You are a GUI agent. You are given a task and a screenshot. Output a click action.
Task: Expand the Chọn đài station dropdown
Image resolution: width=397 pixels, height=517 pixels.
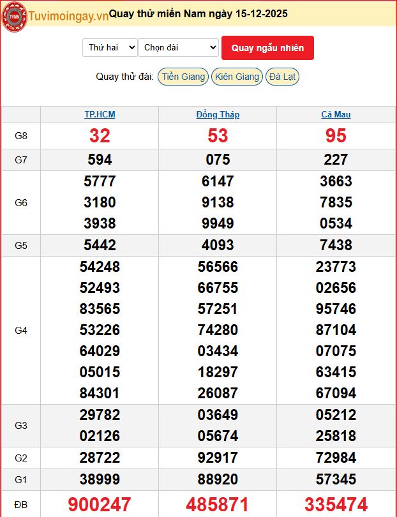click(x=178, y=48)
